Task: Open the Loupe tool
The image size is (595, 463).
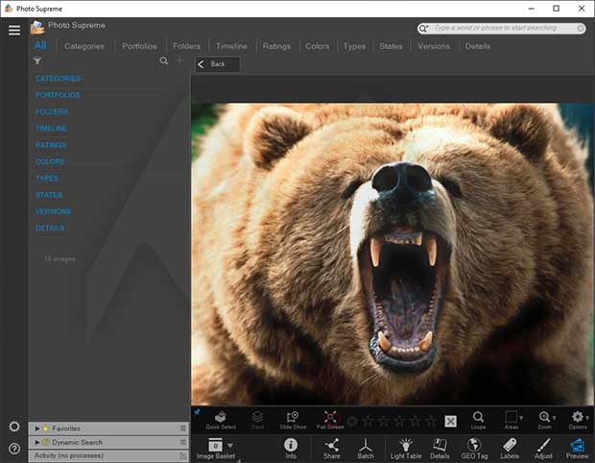Action: pos(478,421)
